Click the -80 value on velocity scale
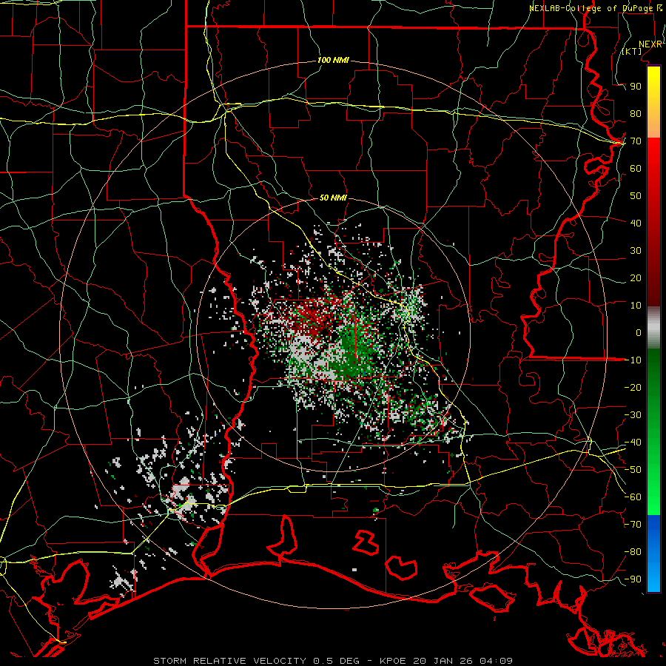The image size is (666, 666). click(633, 552)
